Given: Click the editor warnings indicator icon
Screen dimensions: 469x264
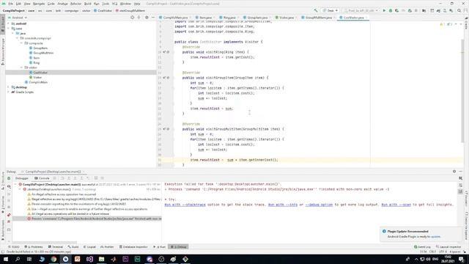Looking at the screenshot, I should pyautogui.click(x=442, y=24).
